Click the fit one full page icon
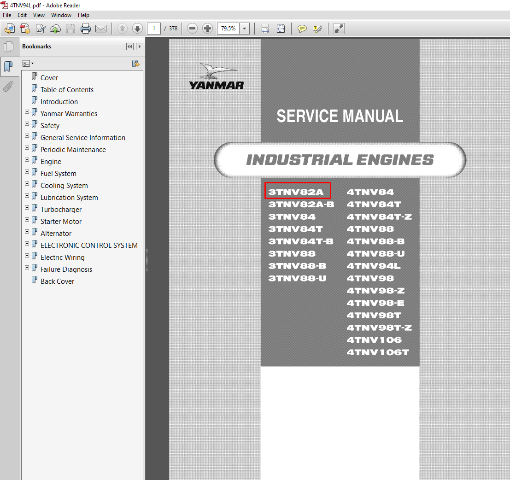 click(281, 29)
